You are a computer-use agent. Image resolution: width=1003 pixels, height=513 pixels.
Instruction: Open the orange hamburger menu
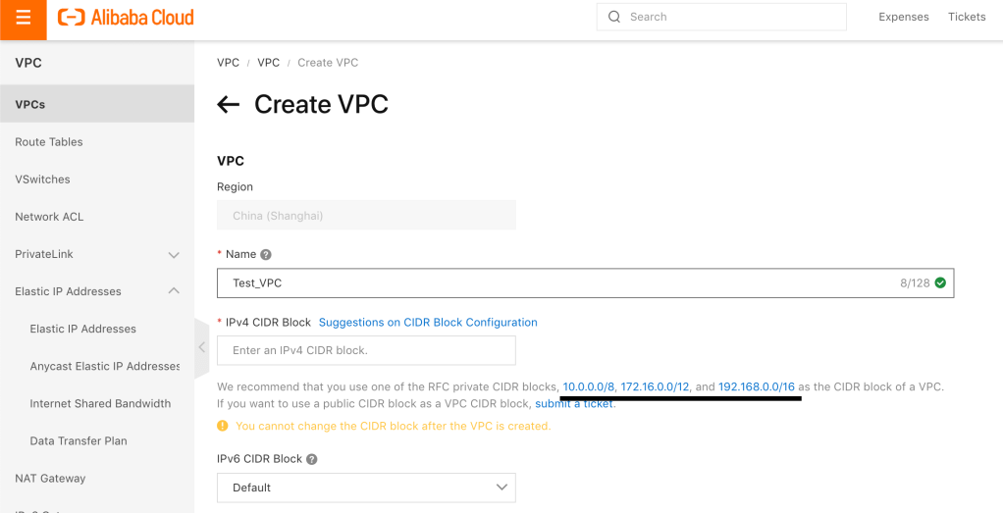(x=24, y=18)
